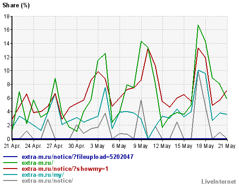This screenshot has height=186, width=239.
Task: Select the extra-m.ru/notice/?showmy=1 legend label
Action: tap(65, 169)
